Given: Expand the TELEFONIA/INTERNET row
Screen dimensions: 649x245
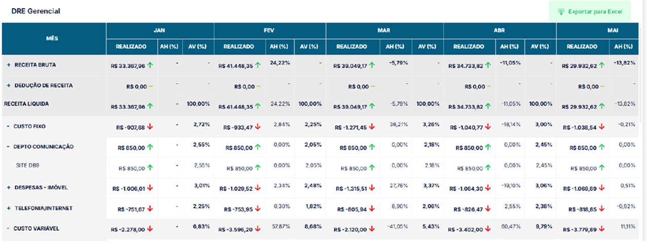Looking at the screenshot, I should pos(9,208).
